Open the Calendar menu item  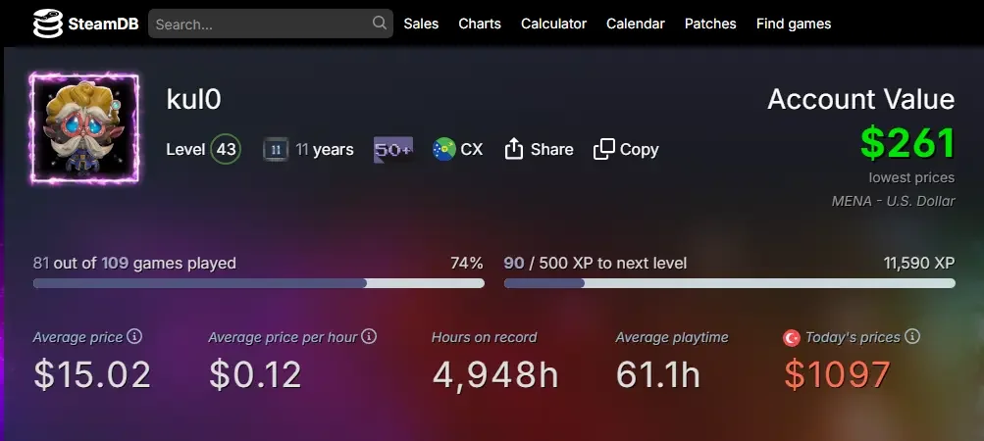point(635,24)
